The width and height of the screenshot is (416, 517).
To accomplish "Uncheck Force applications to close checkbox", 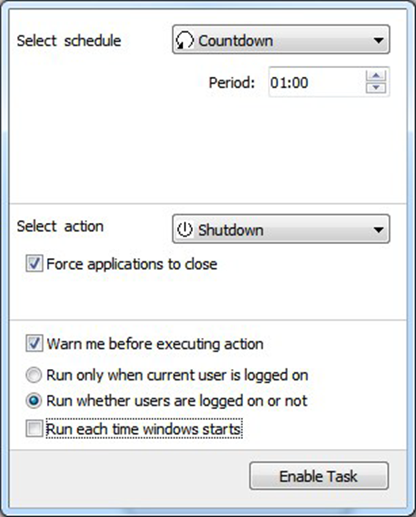I will pos(34,264).
